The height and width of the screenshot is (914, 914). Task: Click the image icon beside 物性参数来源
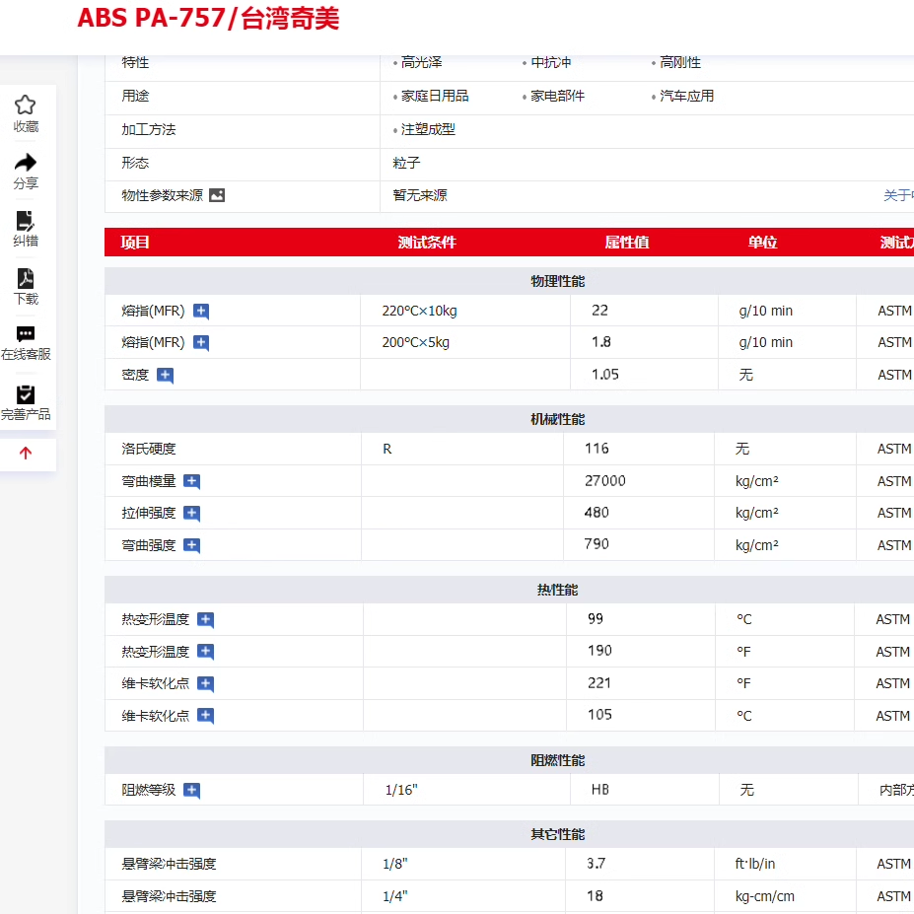tap(217, 195)
